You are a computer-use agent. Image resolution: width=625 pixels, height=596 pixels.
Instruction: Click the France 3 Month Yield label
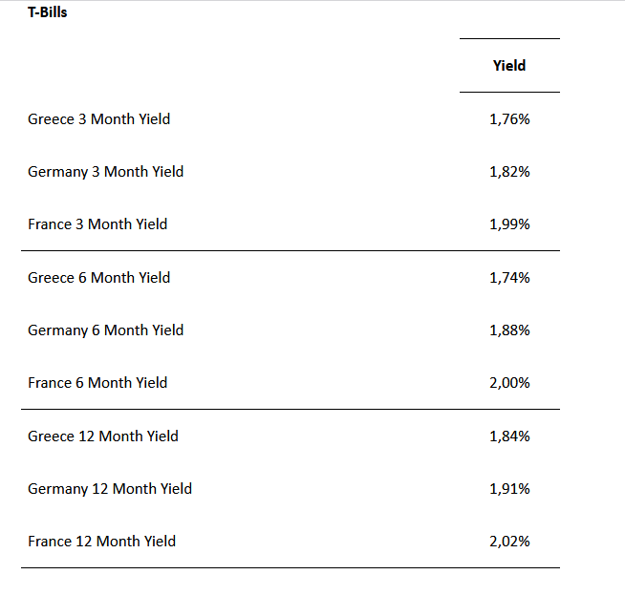pyautogui.click(x=97, y=224)
